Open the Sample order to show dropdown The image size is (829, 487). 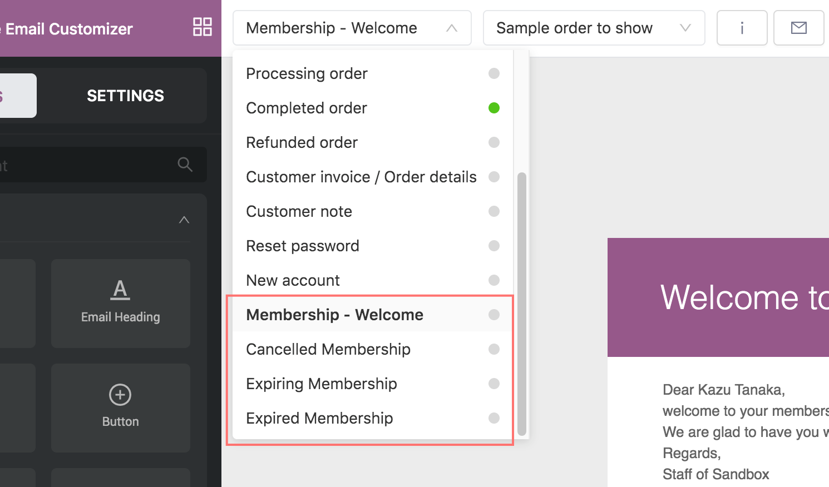(594, 28)
